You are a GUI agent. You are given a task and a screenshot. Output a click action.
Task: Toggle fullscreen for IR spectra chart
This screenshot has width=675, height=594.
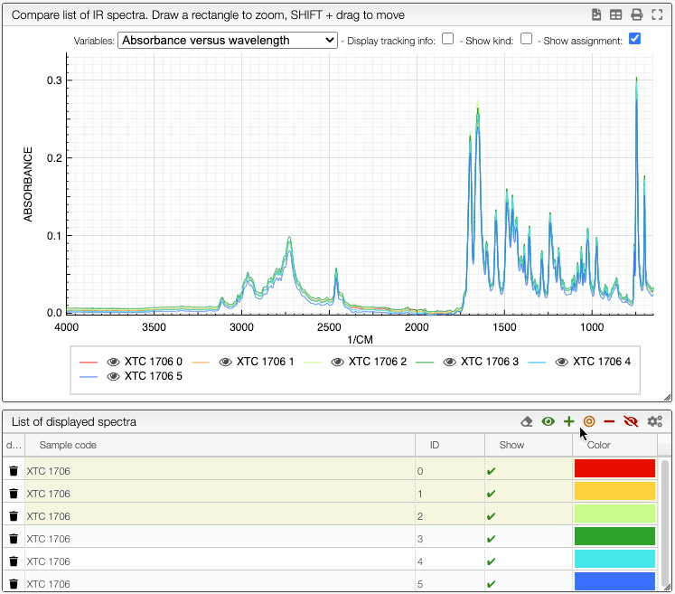[x=657, y=14]
